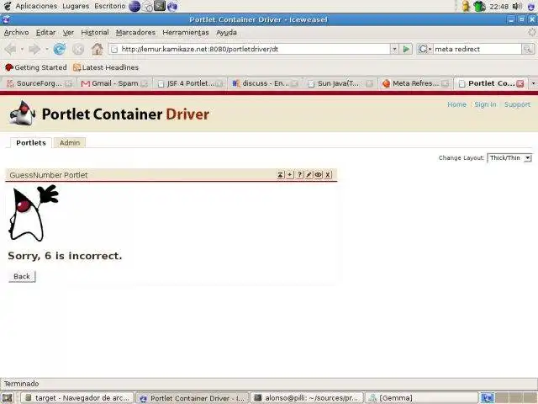Open the Ayuda menu
Viewport: 538px width, 404px height.
[x=226, y=32]
